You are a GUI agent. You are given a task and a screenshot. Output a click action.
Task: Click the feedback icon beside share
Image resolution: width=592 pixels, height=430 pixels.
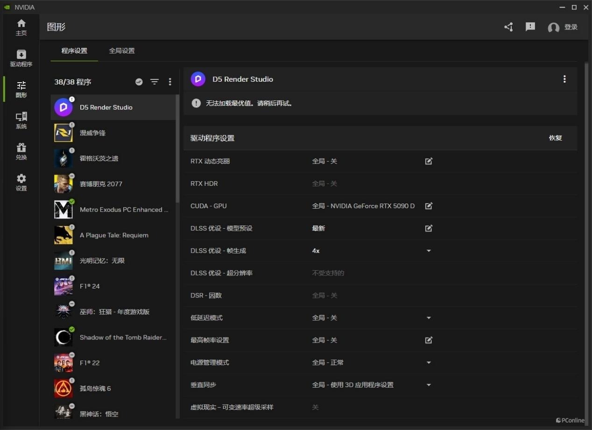(530, 27)
